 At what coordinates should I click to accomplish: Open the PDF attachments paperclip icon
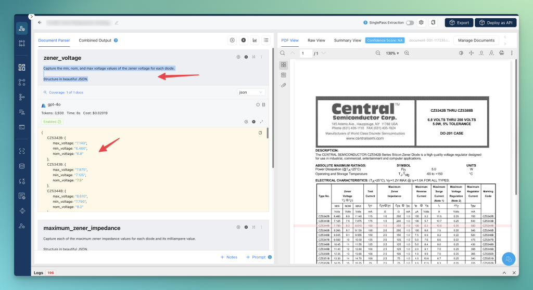point(284,85)
